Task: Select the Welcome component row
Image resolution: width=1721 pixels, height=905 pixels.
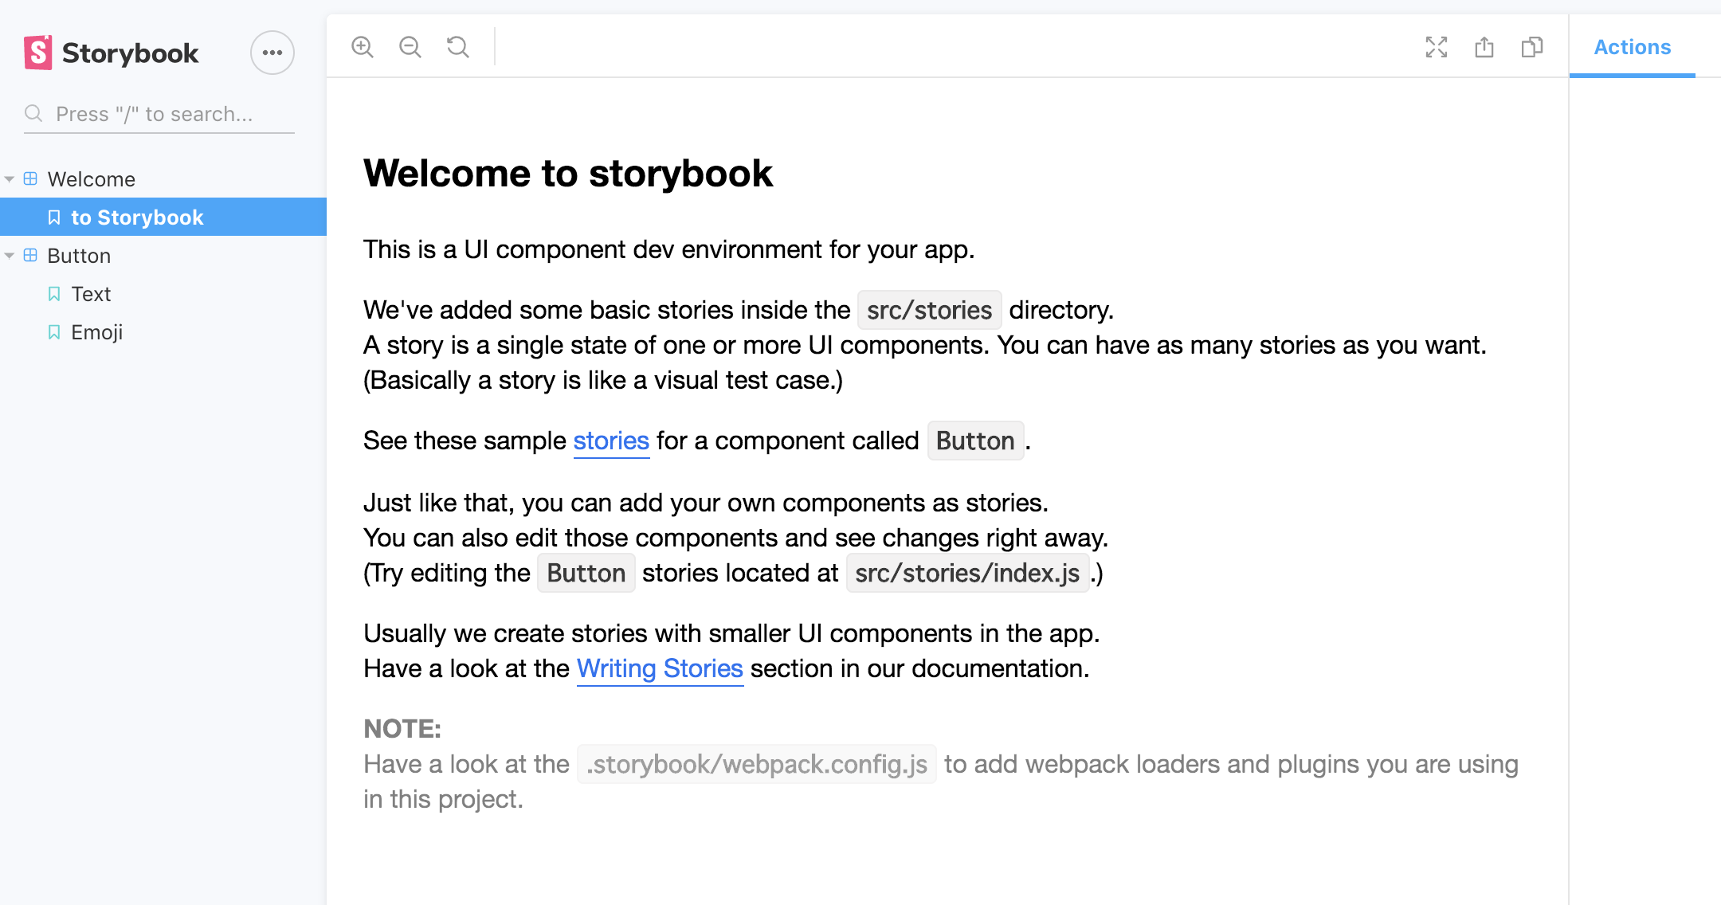Action: (163, 179)
